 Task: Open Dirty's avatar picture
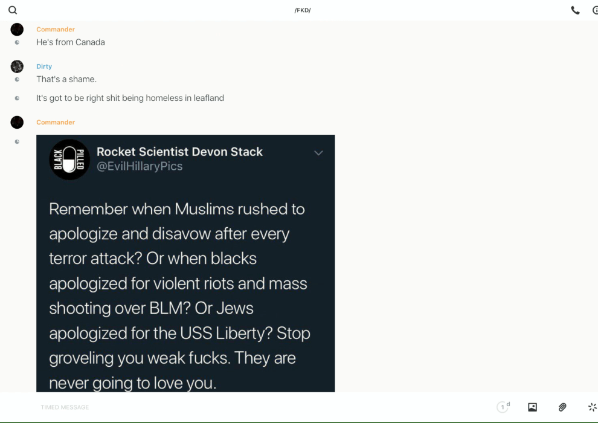[x=17, y=66]
